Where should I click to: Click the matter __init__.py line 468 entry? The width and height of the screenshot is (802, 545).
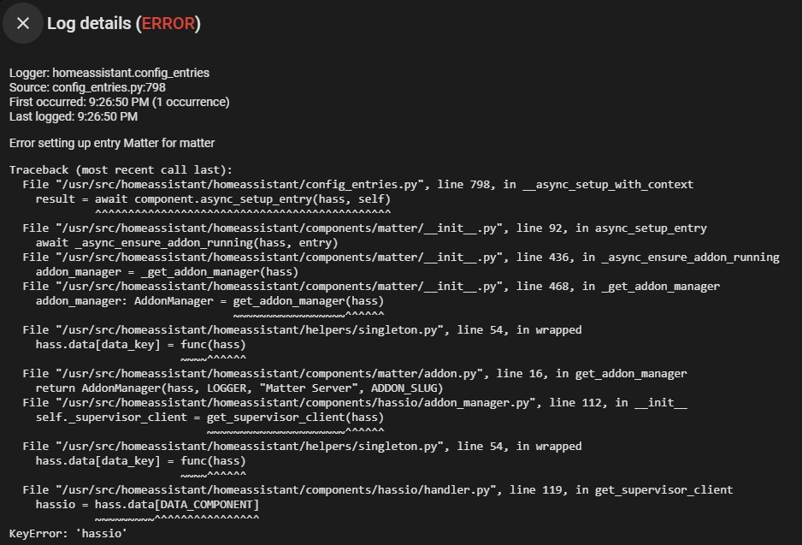click(371, 287)
